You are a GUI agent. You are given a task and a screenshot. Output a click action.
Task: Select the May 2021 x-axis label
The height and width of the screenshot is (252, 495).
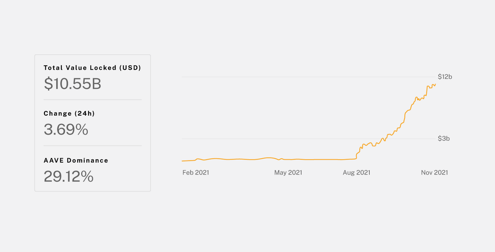(x=288, y=173)
